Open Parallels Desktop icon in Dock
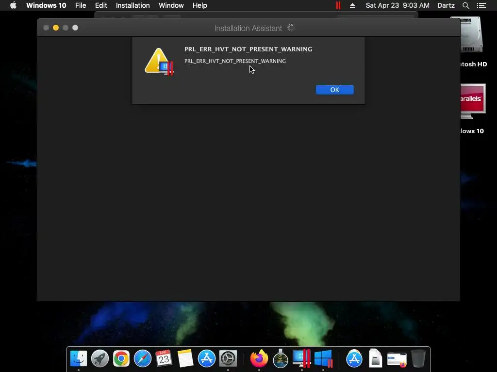This screenshot has width=497, height=372. pos(301,359)
